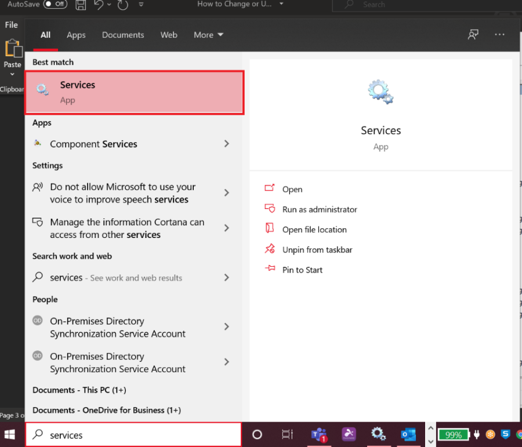The image size is (522, 447).
Task: Open the More filter dropdown
Action: pos(208,35)
